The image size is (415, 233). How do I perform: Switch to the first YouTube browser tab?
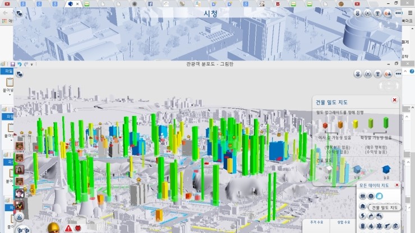(x=7, y=4)
